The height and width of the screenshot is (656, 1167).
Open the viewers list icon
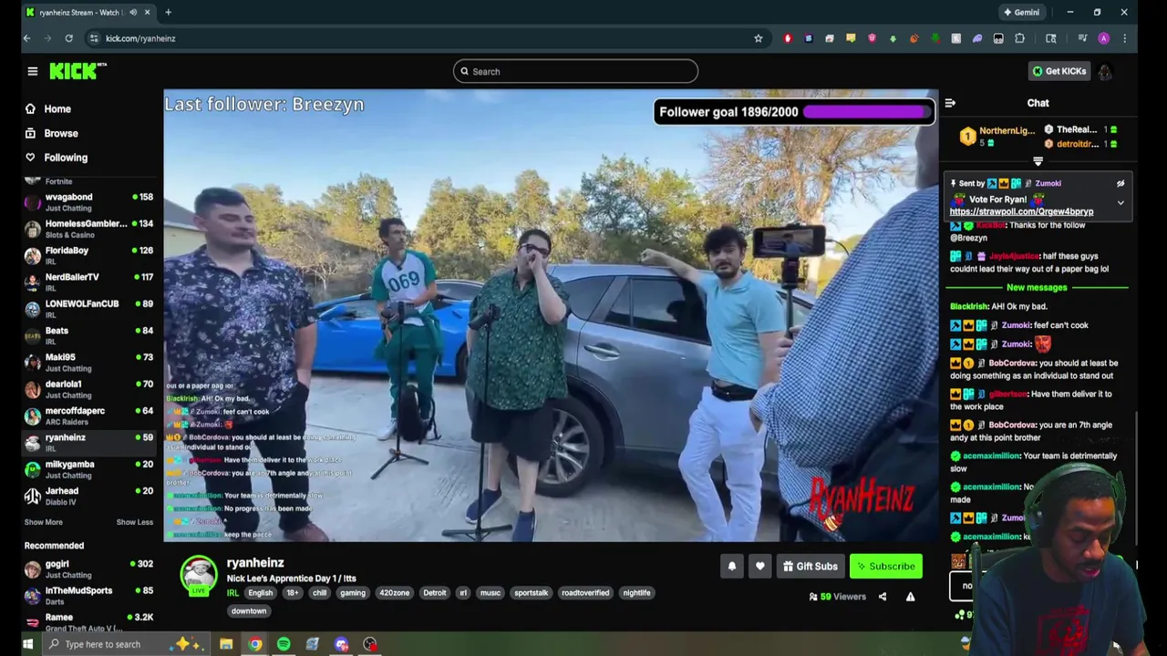coord(813,597)
